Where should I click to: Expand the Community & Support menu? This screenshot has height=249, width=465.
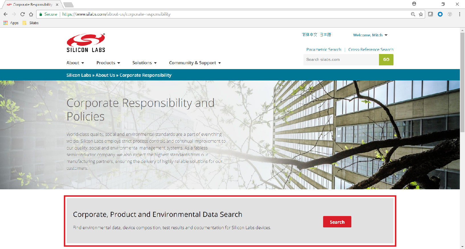click(x=195, y=63)
